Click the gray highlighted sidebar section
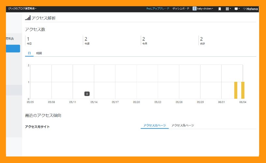This screenshot has width=266, height=163. 14,90
